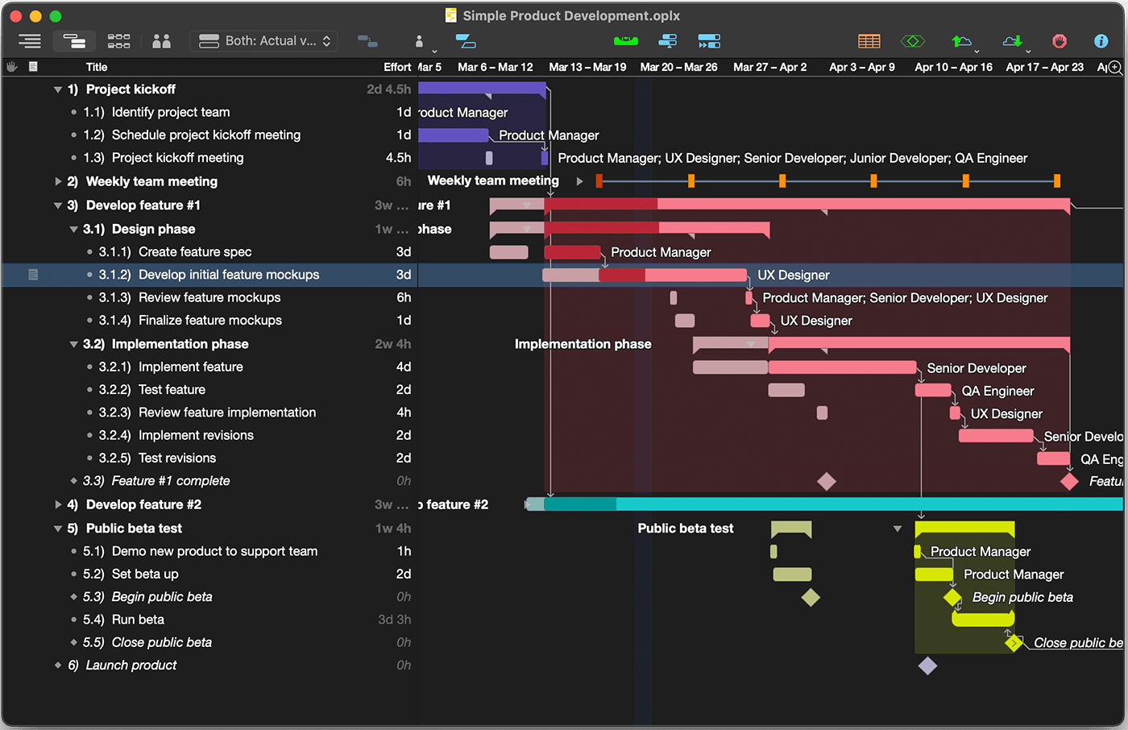Expand the Develop feature #2 group
1128x730 pixels.
click(59, 504)
